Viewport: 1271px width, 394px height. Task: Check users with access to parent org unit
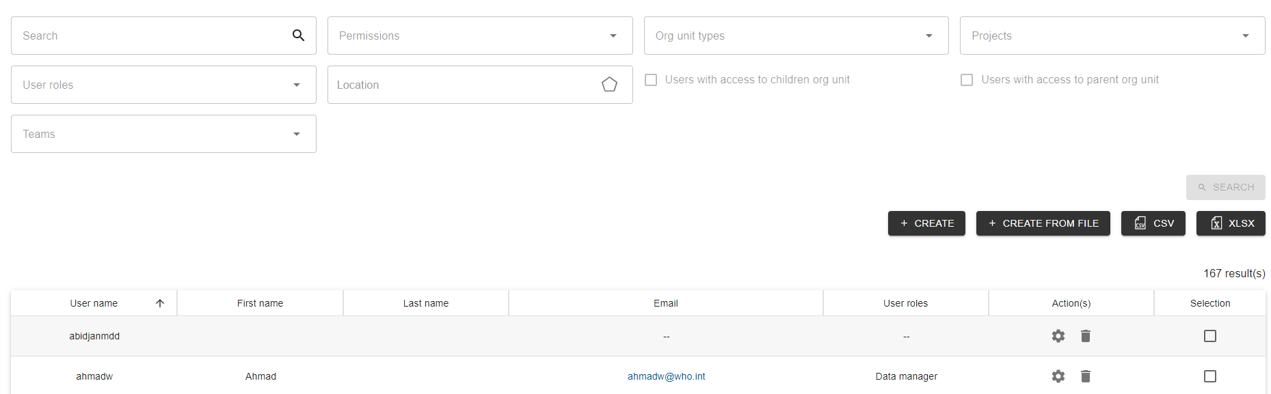click(967, 80)
